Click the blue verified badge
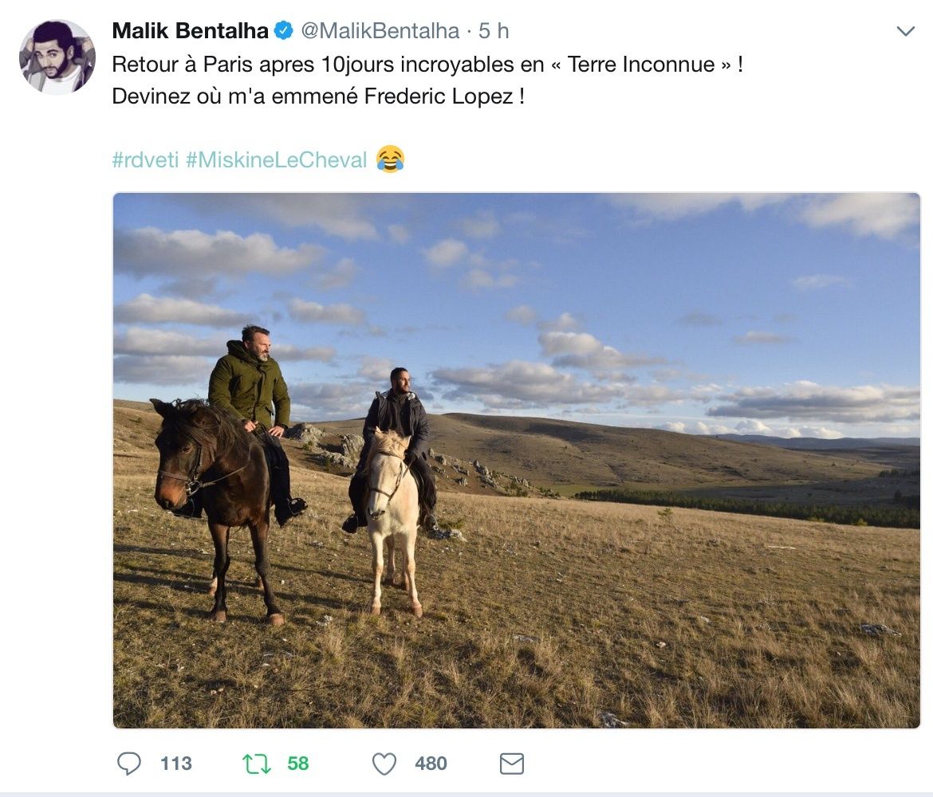 284,30
